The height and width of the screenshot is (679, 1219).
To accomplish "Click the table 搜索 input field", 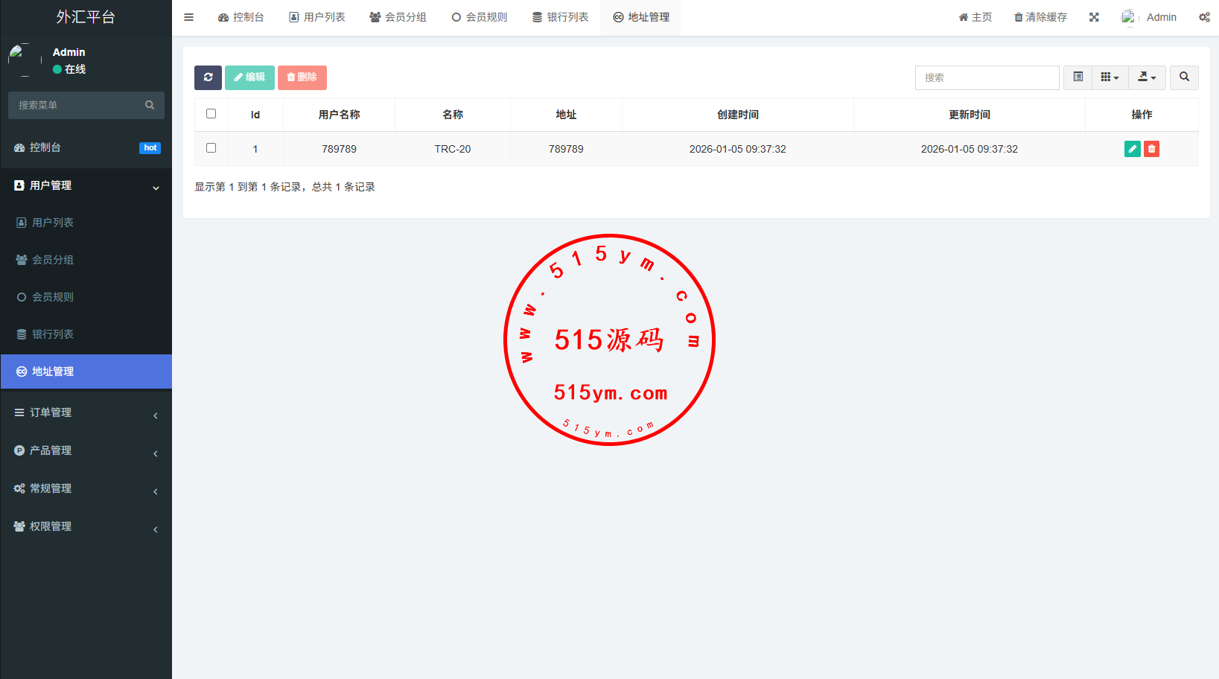I will tap(987, 77).
